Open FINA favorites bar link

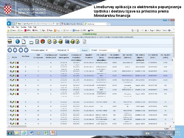(91, 30)
